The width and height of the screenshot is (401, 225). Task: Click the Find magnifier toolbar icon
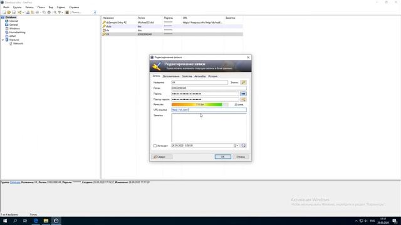click(55, 12)
